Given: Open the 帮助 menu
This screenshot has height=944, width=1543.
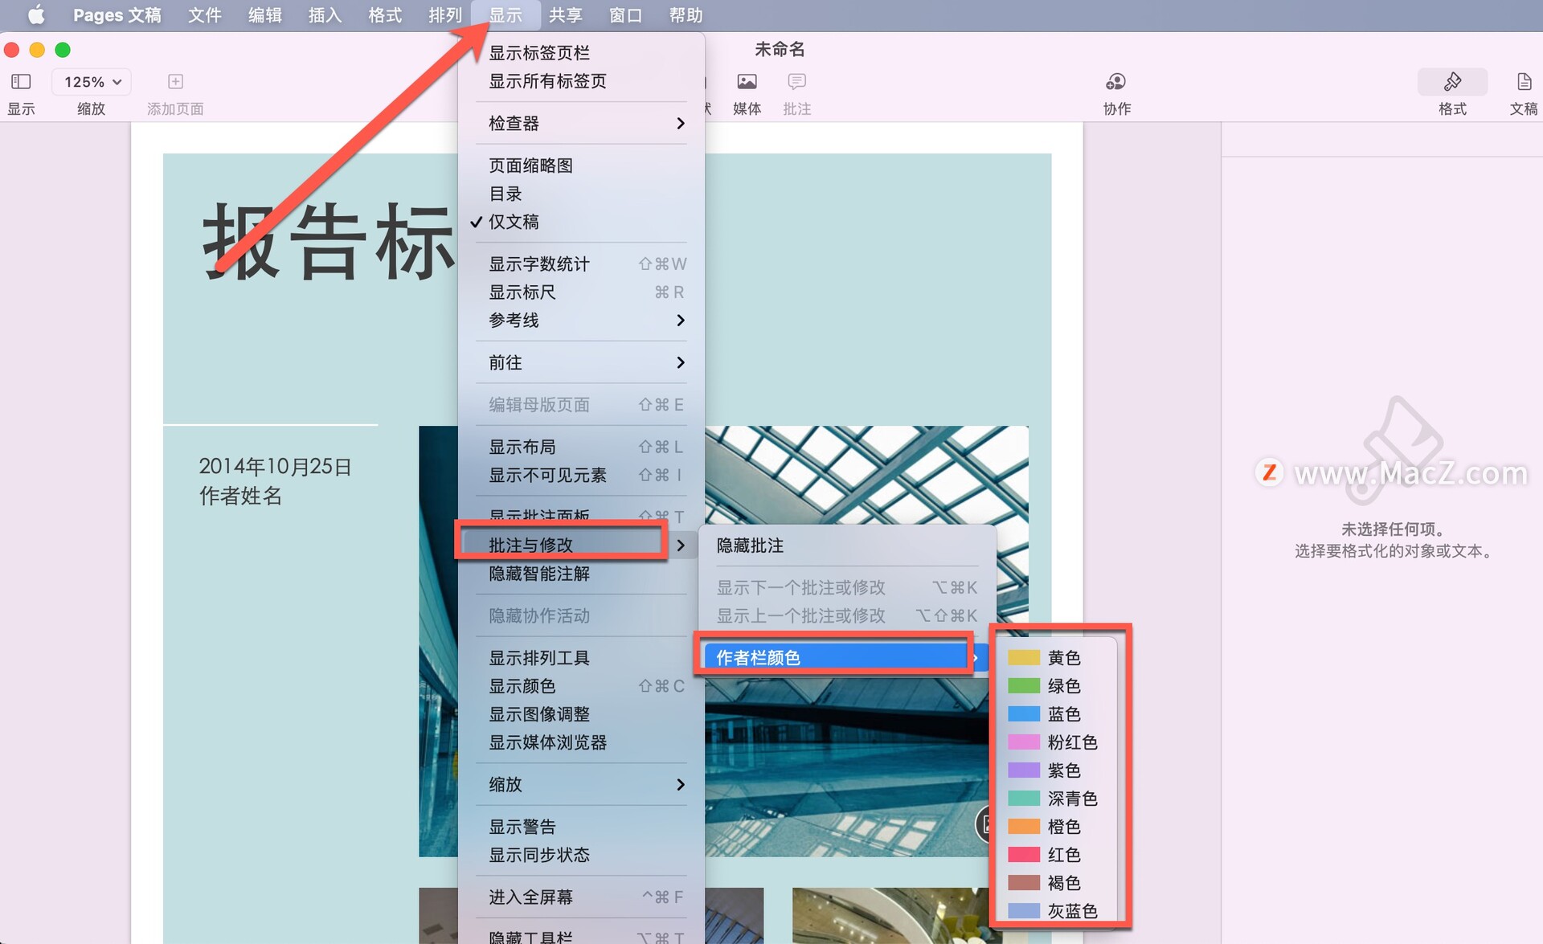Looking at the screenshot, I should pyautogui.click(x=686, y=15).
